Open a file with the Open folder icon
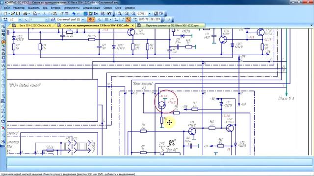The image size is (314, 176). pos(13,14)
